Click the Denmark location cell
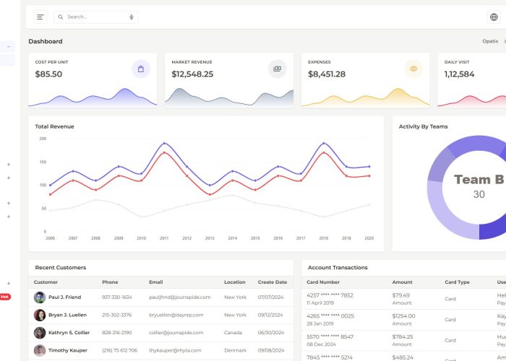This screenshot has width=506, height=361. coord(235,350)
